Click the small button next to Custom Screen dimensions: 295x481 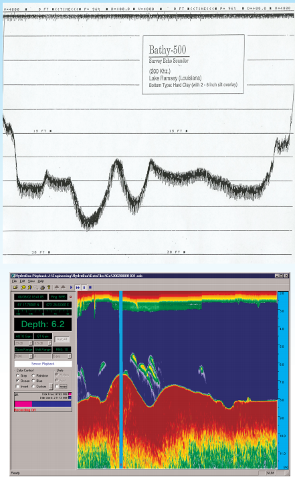click(51, 387)
